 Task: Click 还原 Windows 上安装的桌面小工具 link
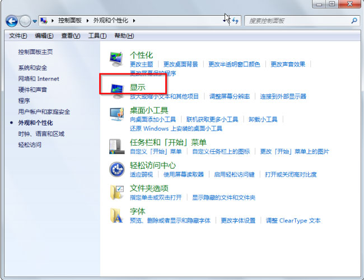[x=176, y=128]
